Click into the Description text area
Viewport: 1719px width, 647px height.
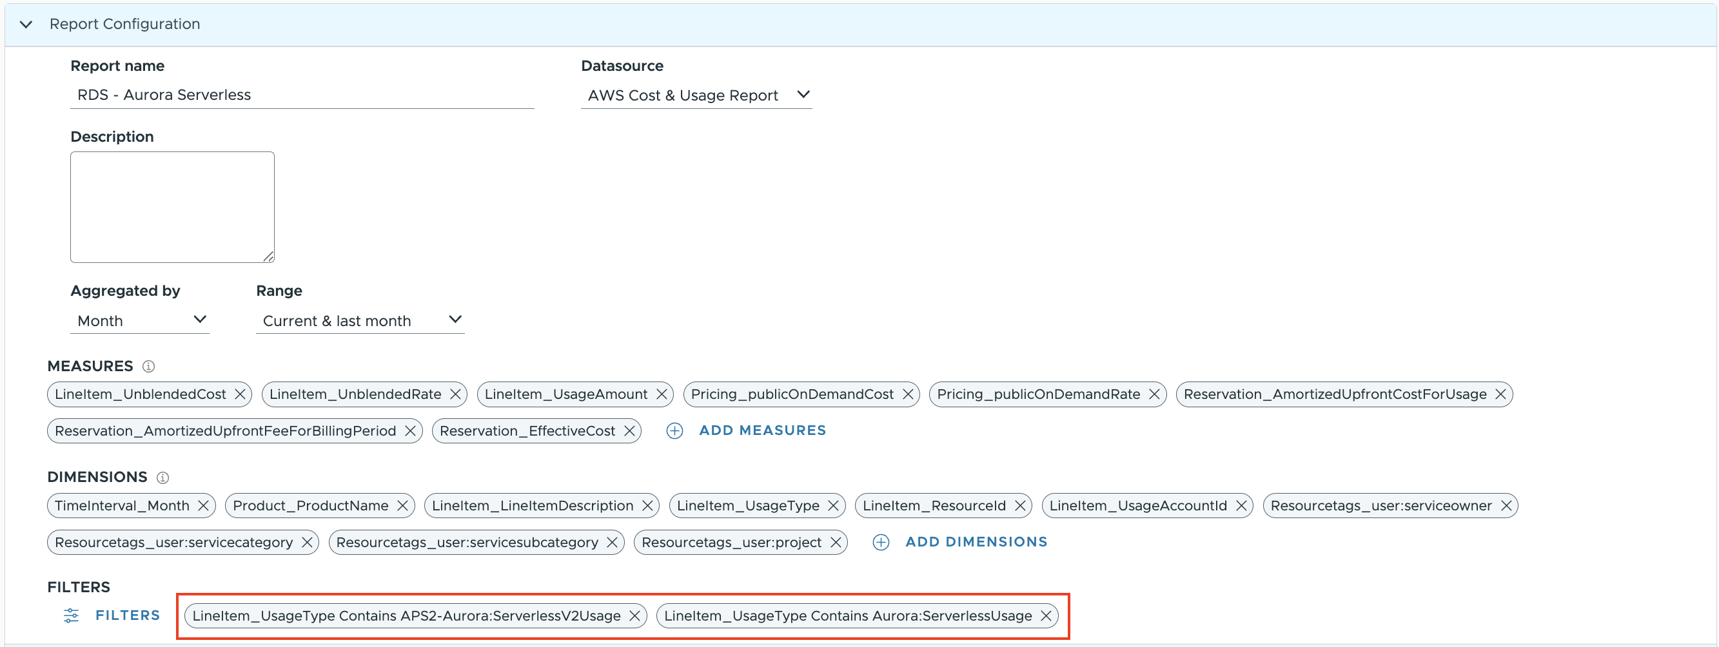[x=172, y=207]
